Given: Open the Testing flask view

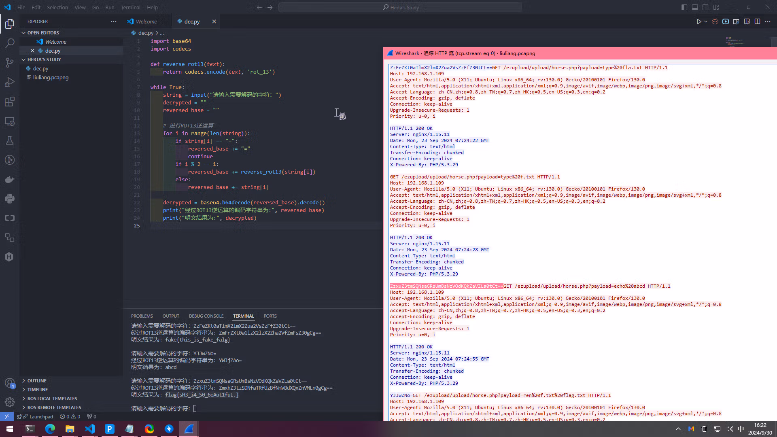Looking at the screenshot, I should click(10, 140).
